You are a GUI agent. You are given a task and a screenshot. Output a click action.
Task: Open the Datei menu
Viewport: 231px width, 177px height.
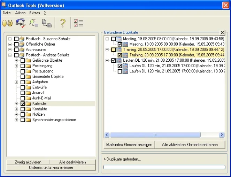tap(7, 13)
